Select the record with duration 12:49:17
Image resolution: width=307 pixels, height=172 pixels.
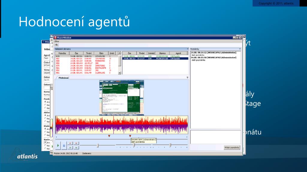pyautogui.click(x=86, y=63)
